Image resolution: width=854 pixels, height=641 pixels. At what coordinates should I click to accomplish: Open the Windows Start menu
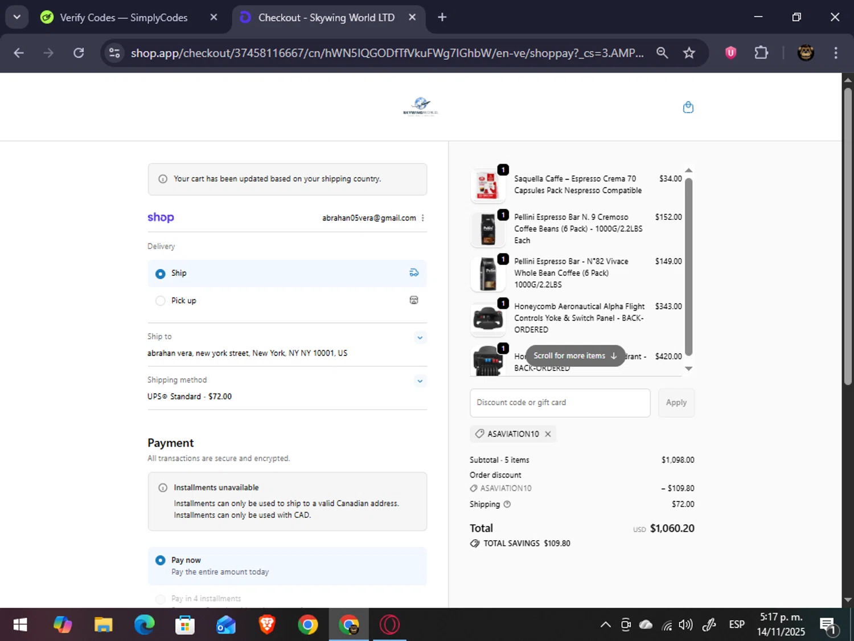click(x=20, y=625)
